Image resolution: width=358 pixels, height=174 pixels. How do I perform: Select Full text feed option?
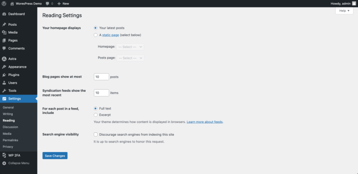coord(96,109)
